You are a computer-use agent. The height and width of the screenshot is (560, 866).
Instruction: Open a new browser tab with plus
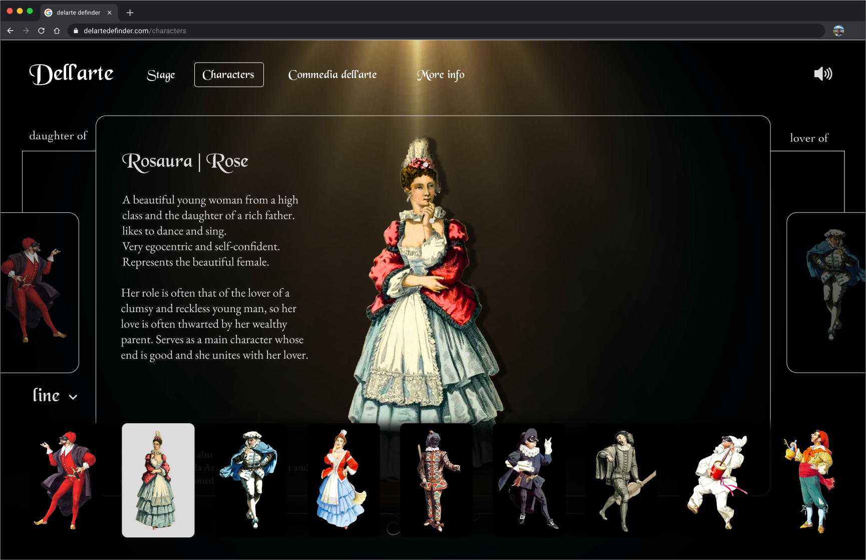point(130,13)
